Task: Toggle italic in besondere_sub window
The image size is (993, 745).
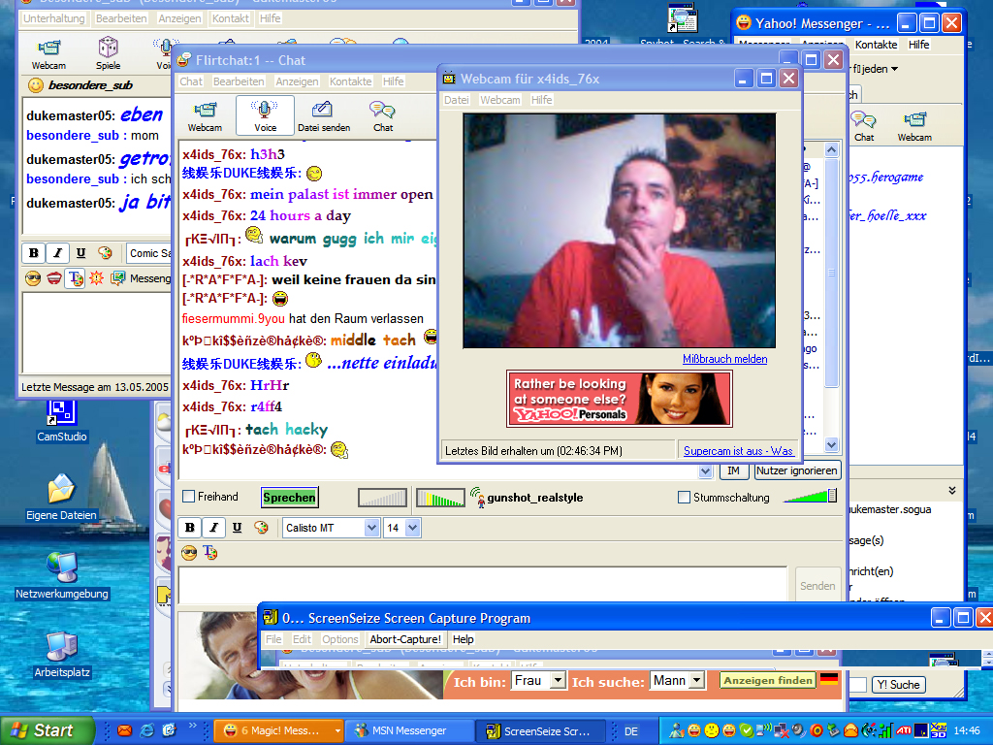Action: coord(57,253)
